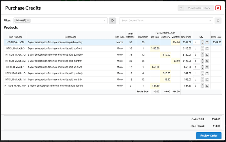Reset quantity for HT-SUB-M-ALL-3MN row
This screenshot has width=226, height=142.
pos(207,86)
